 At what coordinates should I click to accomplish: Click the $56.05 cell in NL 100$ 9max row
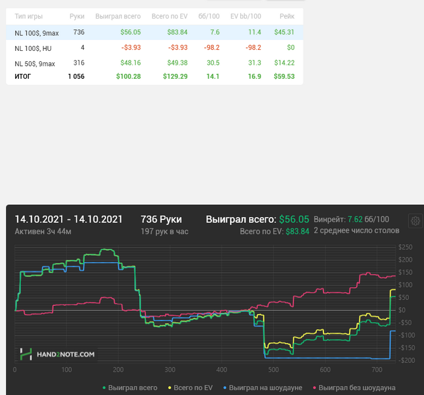[x=131, y=32]
